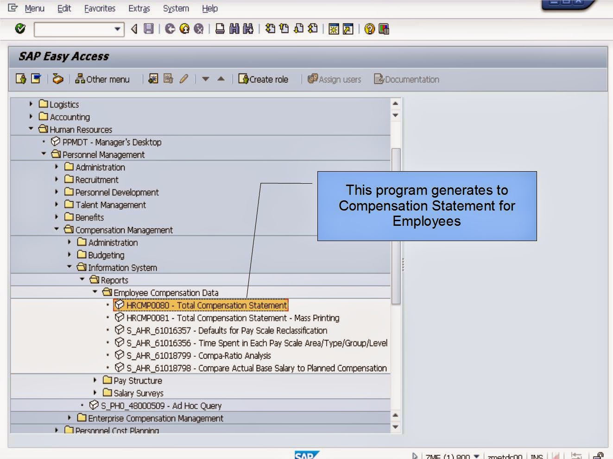Click the Enter green checkmark icon
Viewport: 613px width, 459px height.
(x=20, y=29)
